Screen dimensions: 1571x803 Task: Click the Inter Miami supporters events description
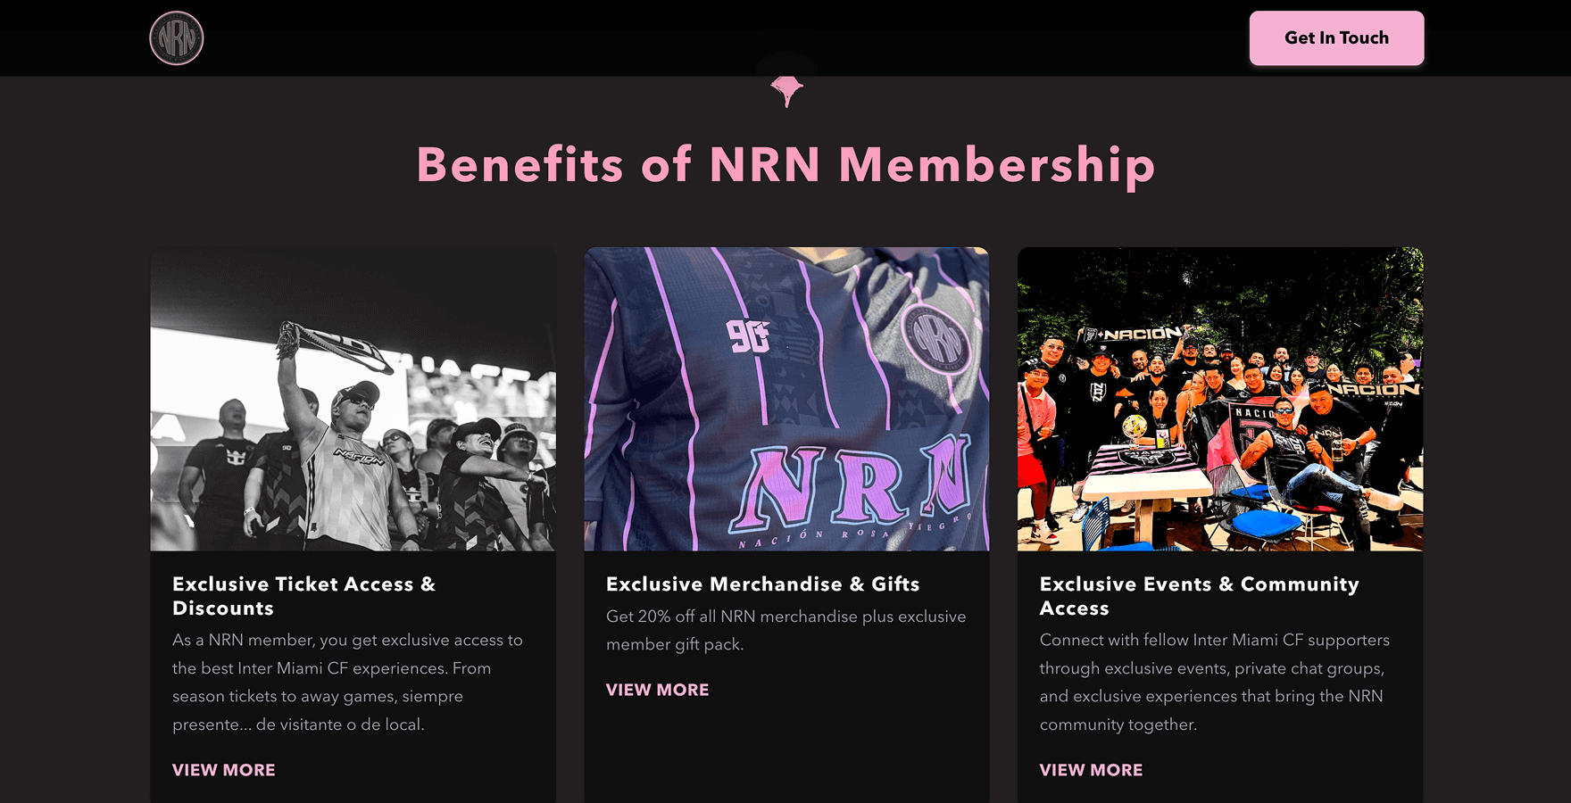[1214, 683]
